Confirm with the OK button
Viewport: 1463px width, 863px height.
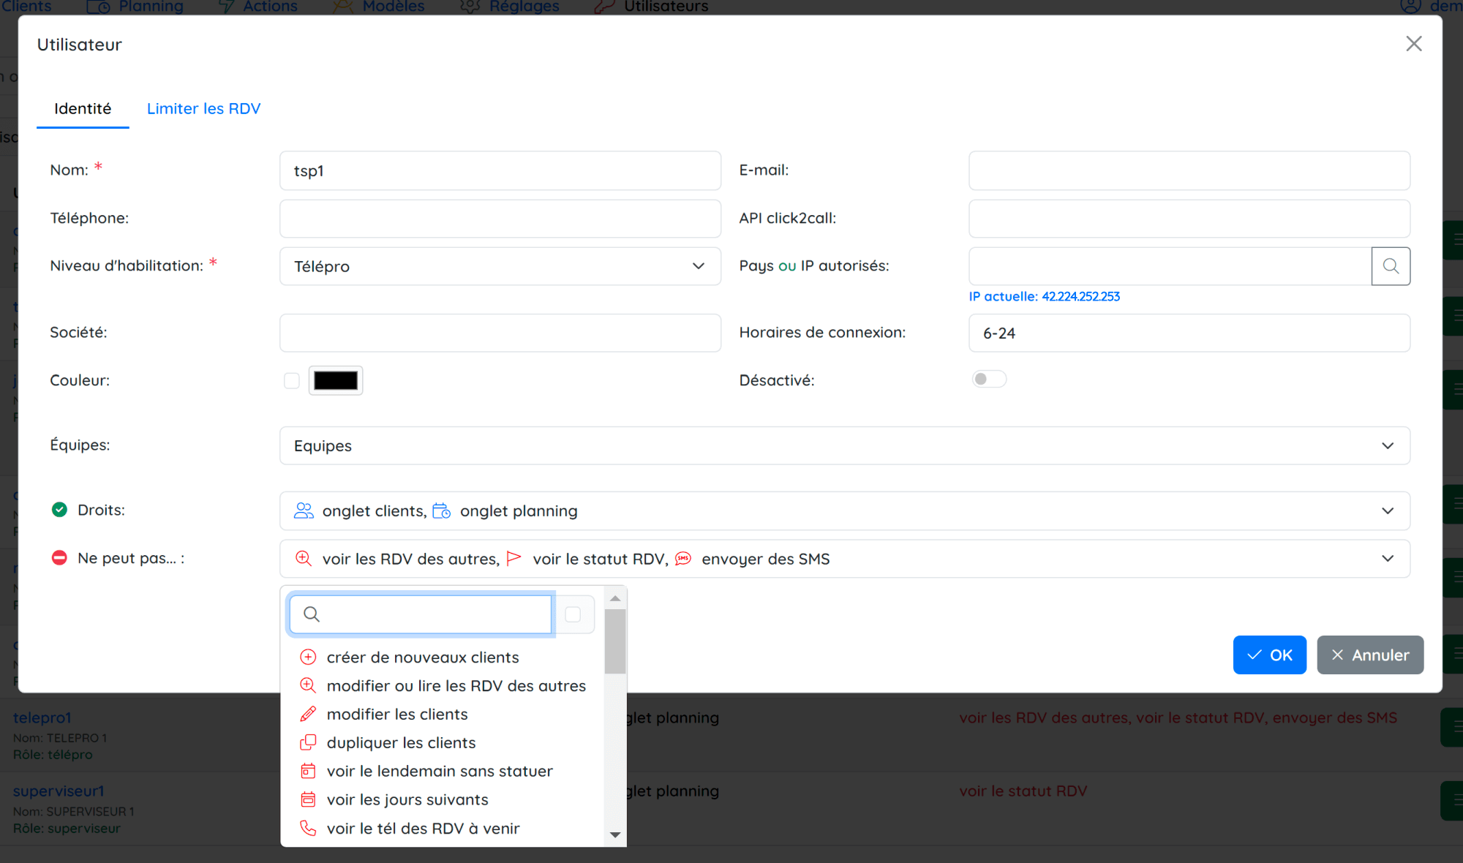point(1269,655)
